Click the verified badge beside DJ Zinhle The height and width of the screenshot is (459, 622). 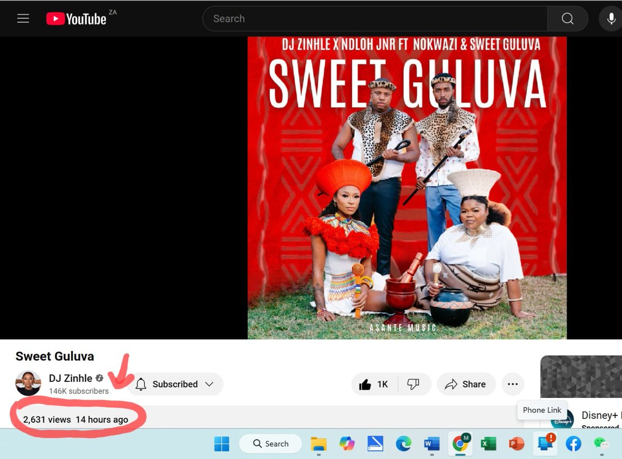[x=99, y=378]
